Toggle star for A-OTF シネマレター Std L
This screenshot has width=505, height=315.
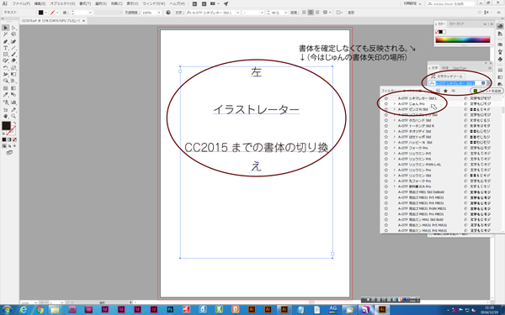[x=385, y=98]
